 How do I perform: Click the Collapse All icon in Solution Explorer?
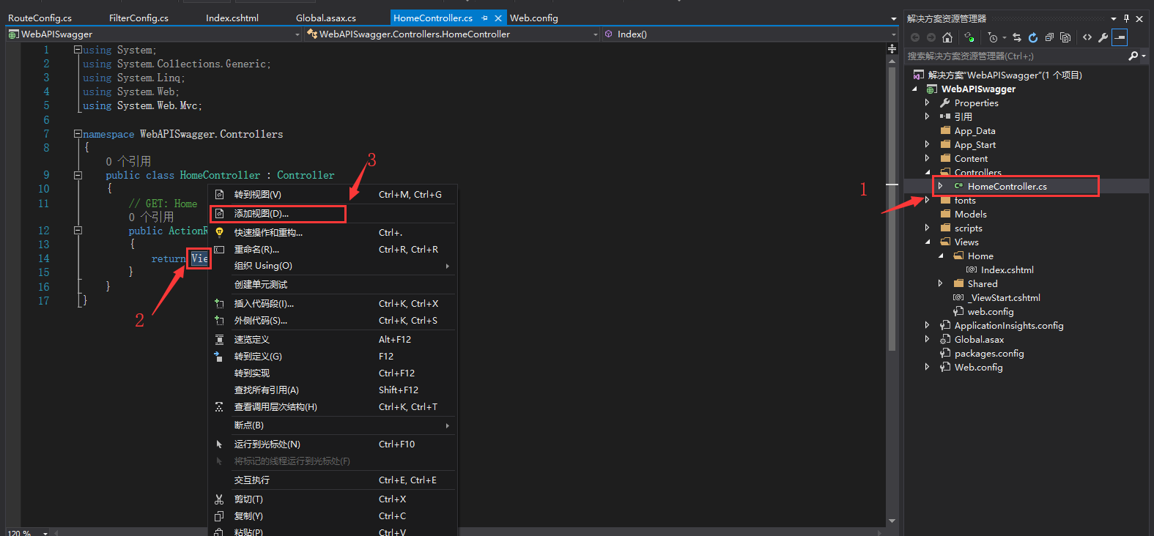pos(1049,37)
